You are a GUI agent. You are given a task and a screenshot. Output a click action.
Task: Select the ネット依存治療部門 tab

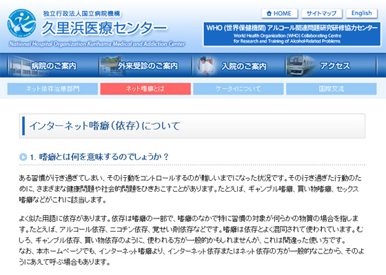[52, 89]
